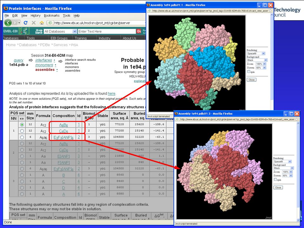Click the molecule viewer in Assembly 1:1 window
Image resolution: width=304 pixels, height=228 pixels.
pos(197,63)
